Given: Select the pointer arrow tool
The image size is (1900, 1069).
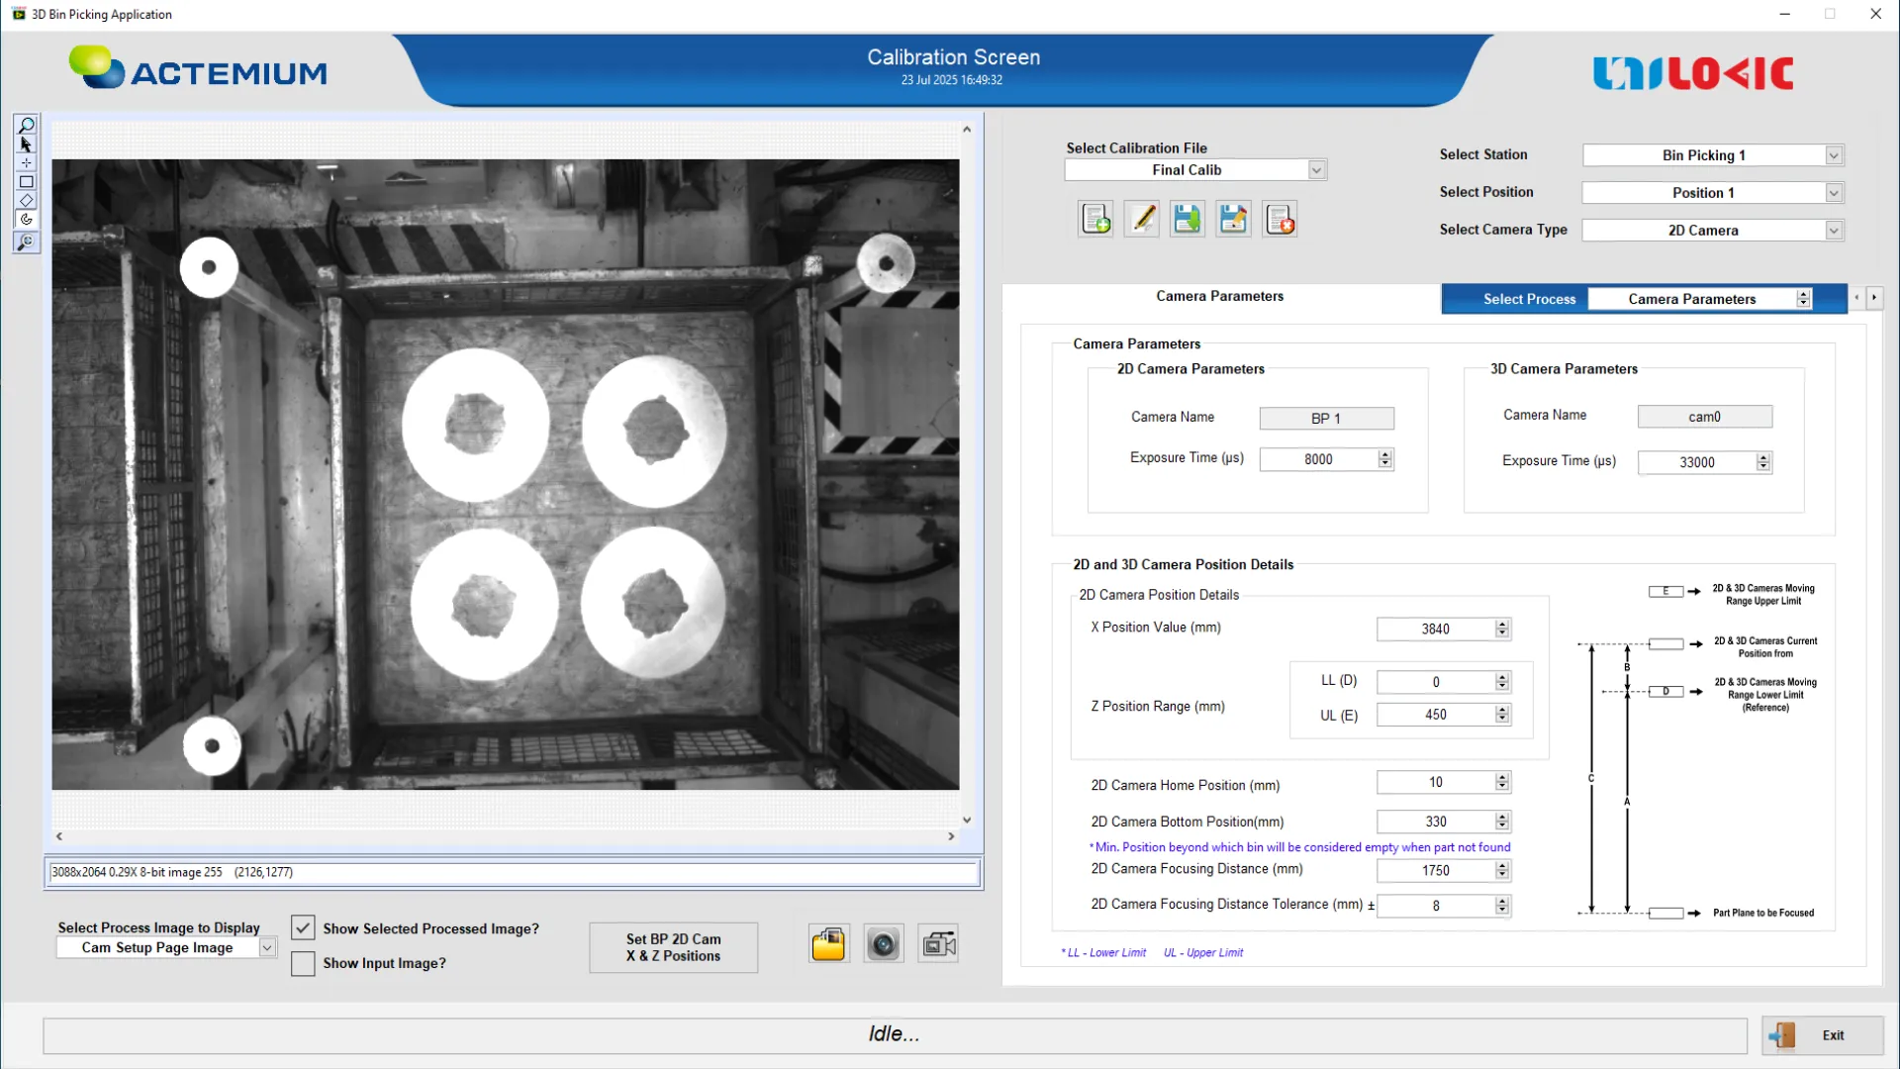Looking at the screenshot, I should [27, 145].
